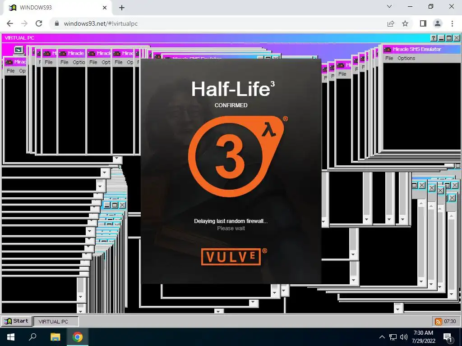This screenshot has width=462, height=346.
Task: Click the Miracle SMS Emulator title text
Action: pyautogui.click(x=416, y=49)
